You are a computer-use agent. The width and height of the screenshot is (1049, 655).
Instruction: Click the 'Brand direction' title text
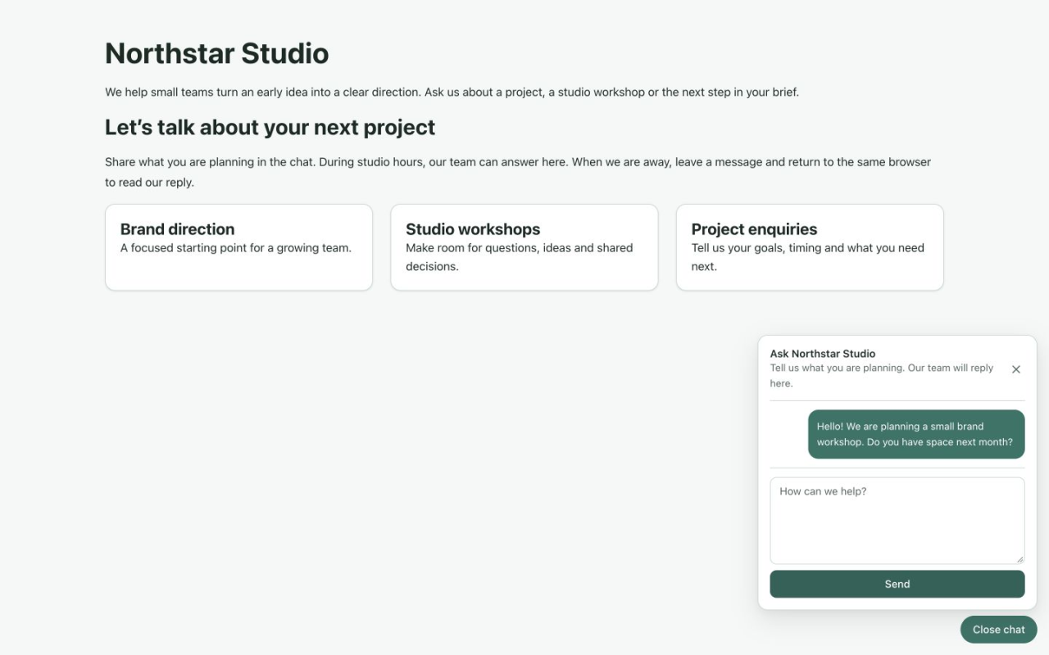[177, 229]
